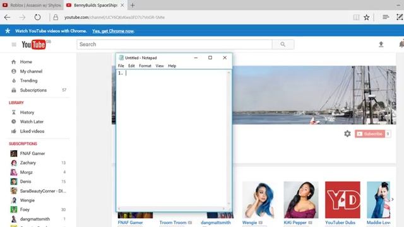Open Wengie subscription in sidebar
404x227 pixels.
pyautogui.click(x=27, y=201)
